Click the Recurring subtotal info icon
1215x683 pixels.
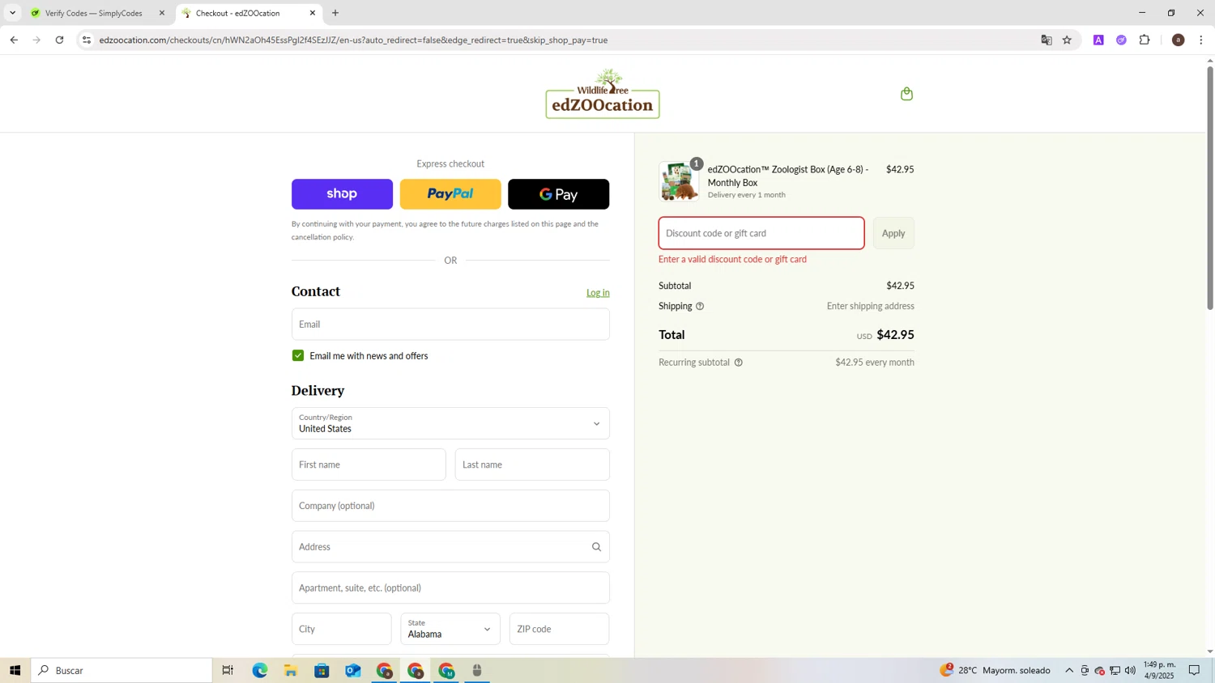point(738,363)
